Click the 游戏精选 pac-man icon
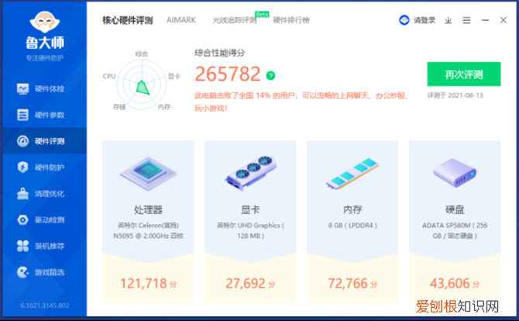The width and height of the screenshot is (519, 321). (22, 272)
